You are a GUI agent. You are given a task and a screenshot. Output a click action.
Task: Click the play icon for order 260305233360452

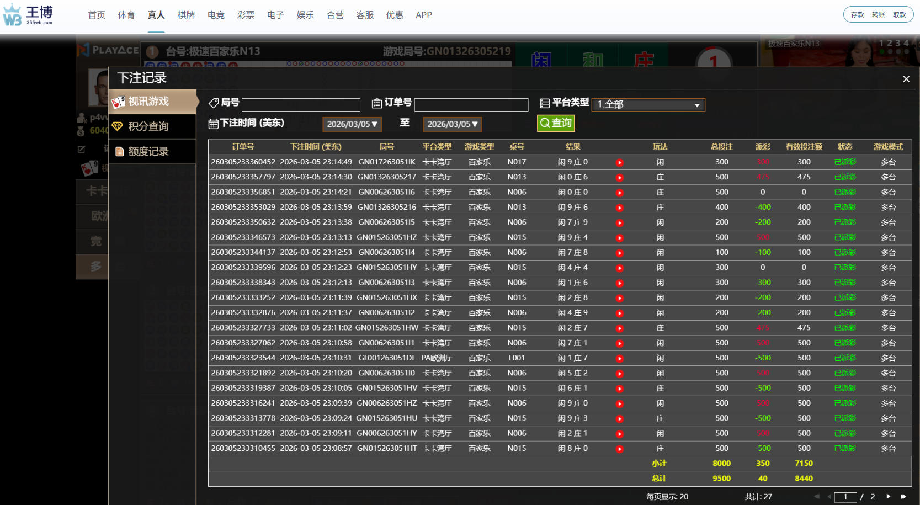pyautogui.click(x=620, y=163)
